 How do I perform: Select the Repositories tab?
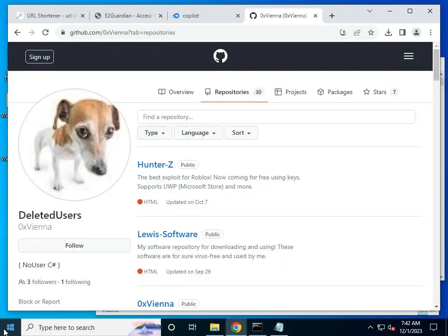234,92
